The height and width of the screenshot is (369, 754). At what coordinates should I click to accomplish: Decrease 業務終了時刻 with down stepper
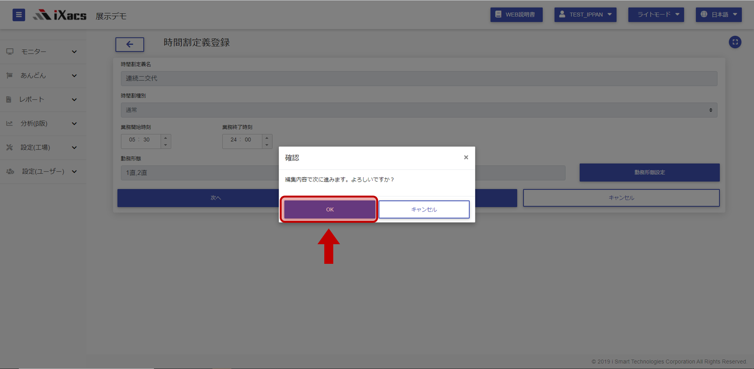[x=267, y=145]
